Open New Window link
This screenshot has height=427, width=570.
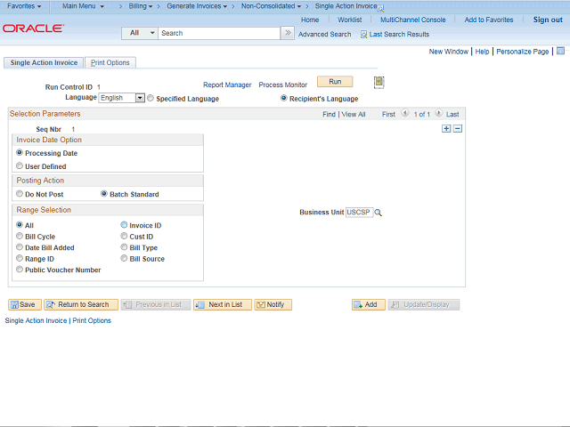(x=449, y=52)
